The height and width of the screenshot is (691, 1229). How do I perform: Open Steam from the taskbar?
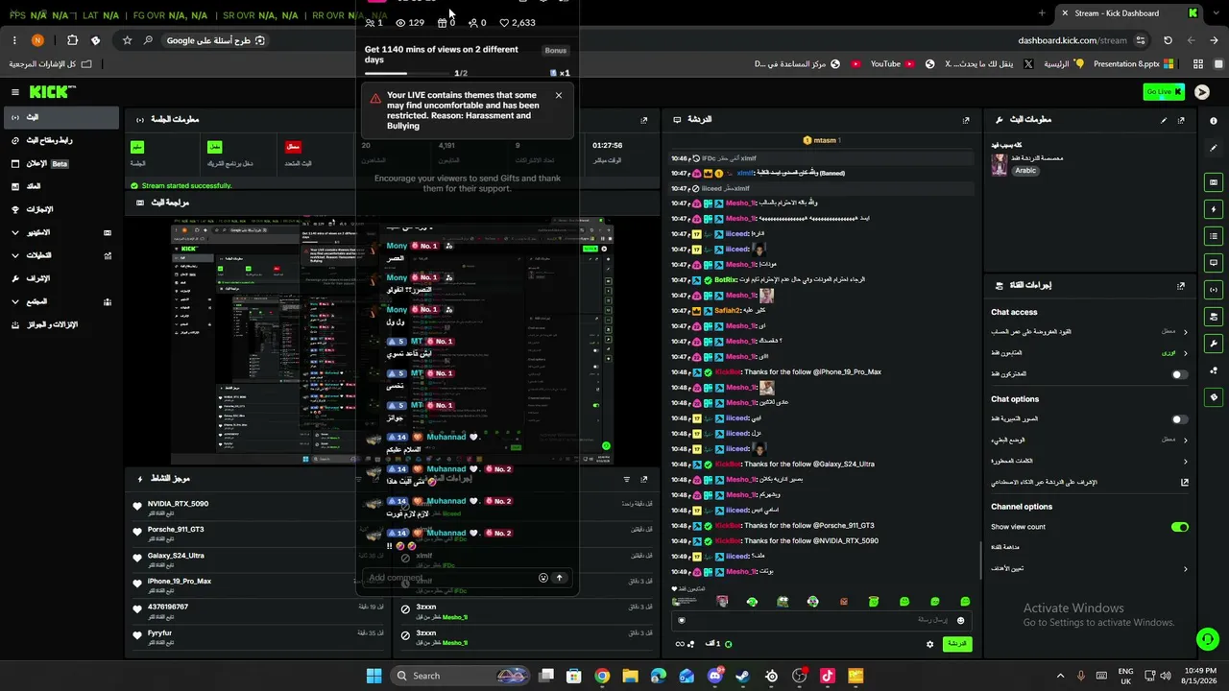point(742,676)
